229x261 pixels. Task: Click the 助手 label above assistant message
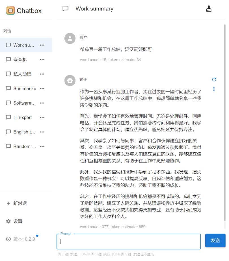83,79
